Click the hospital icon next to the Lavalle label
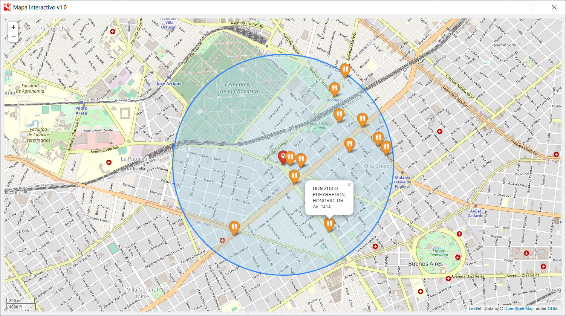This screenshot has width=566, height=316. pyautogui.click(x=556, y=154)
